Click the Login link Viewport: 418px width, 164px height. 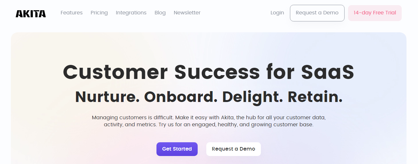pyautogui.click(x=277, y=13)
